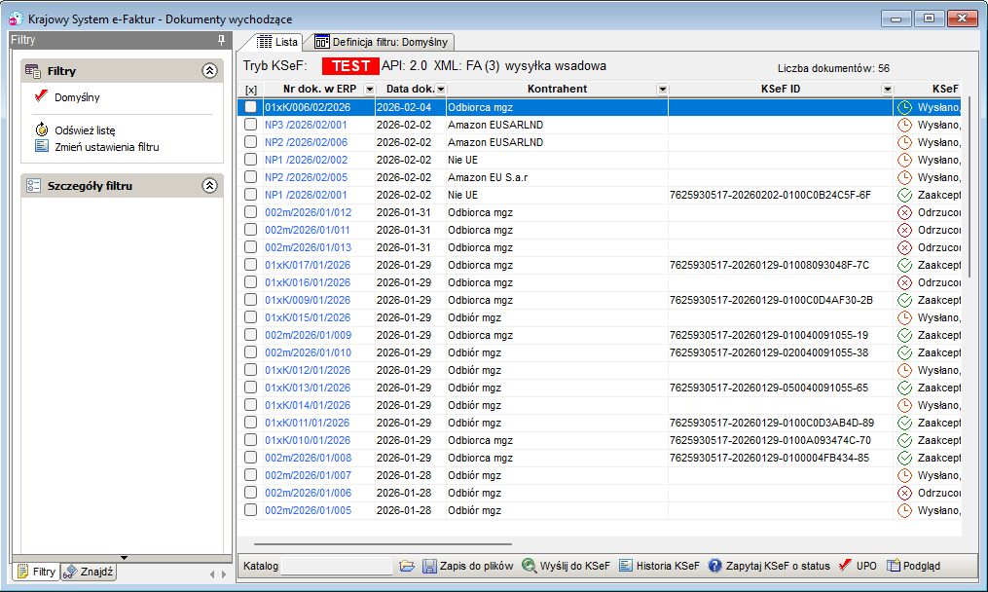Click the UPO checkmark icon
988x592 pixels.
[846, 566]
